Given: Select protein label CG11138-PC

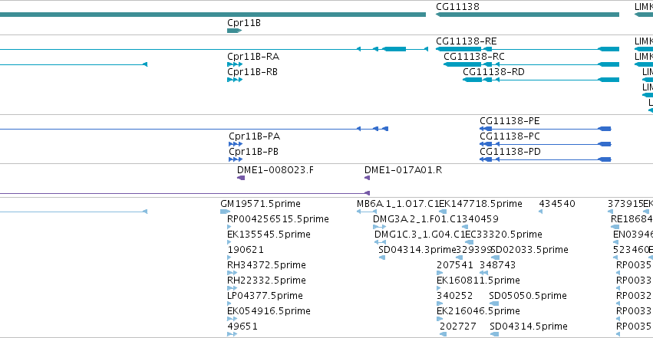Looking at the screenshot, I should pos(510,136).
